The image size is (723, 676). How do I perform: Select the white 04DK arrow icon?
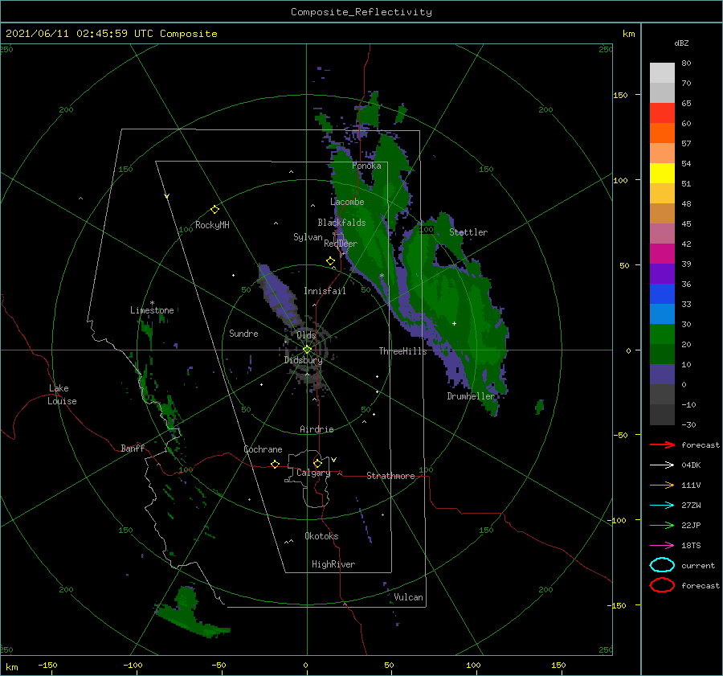click(662, 465)
